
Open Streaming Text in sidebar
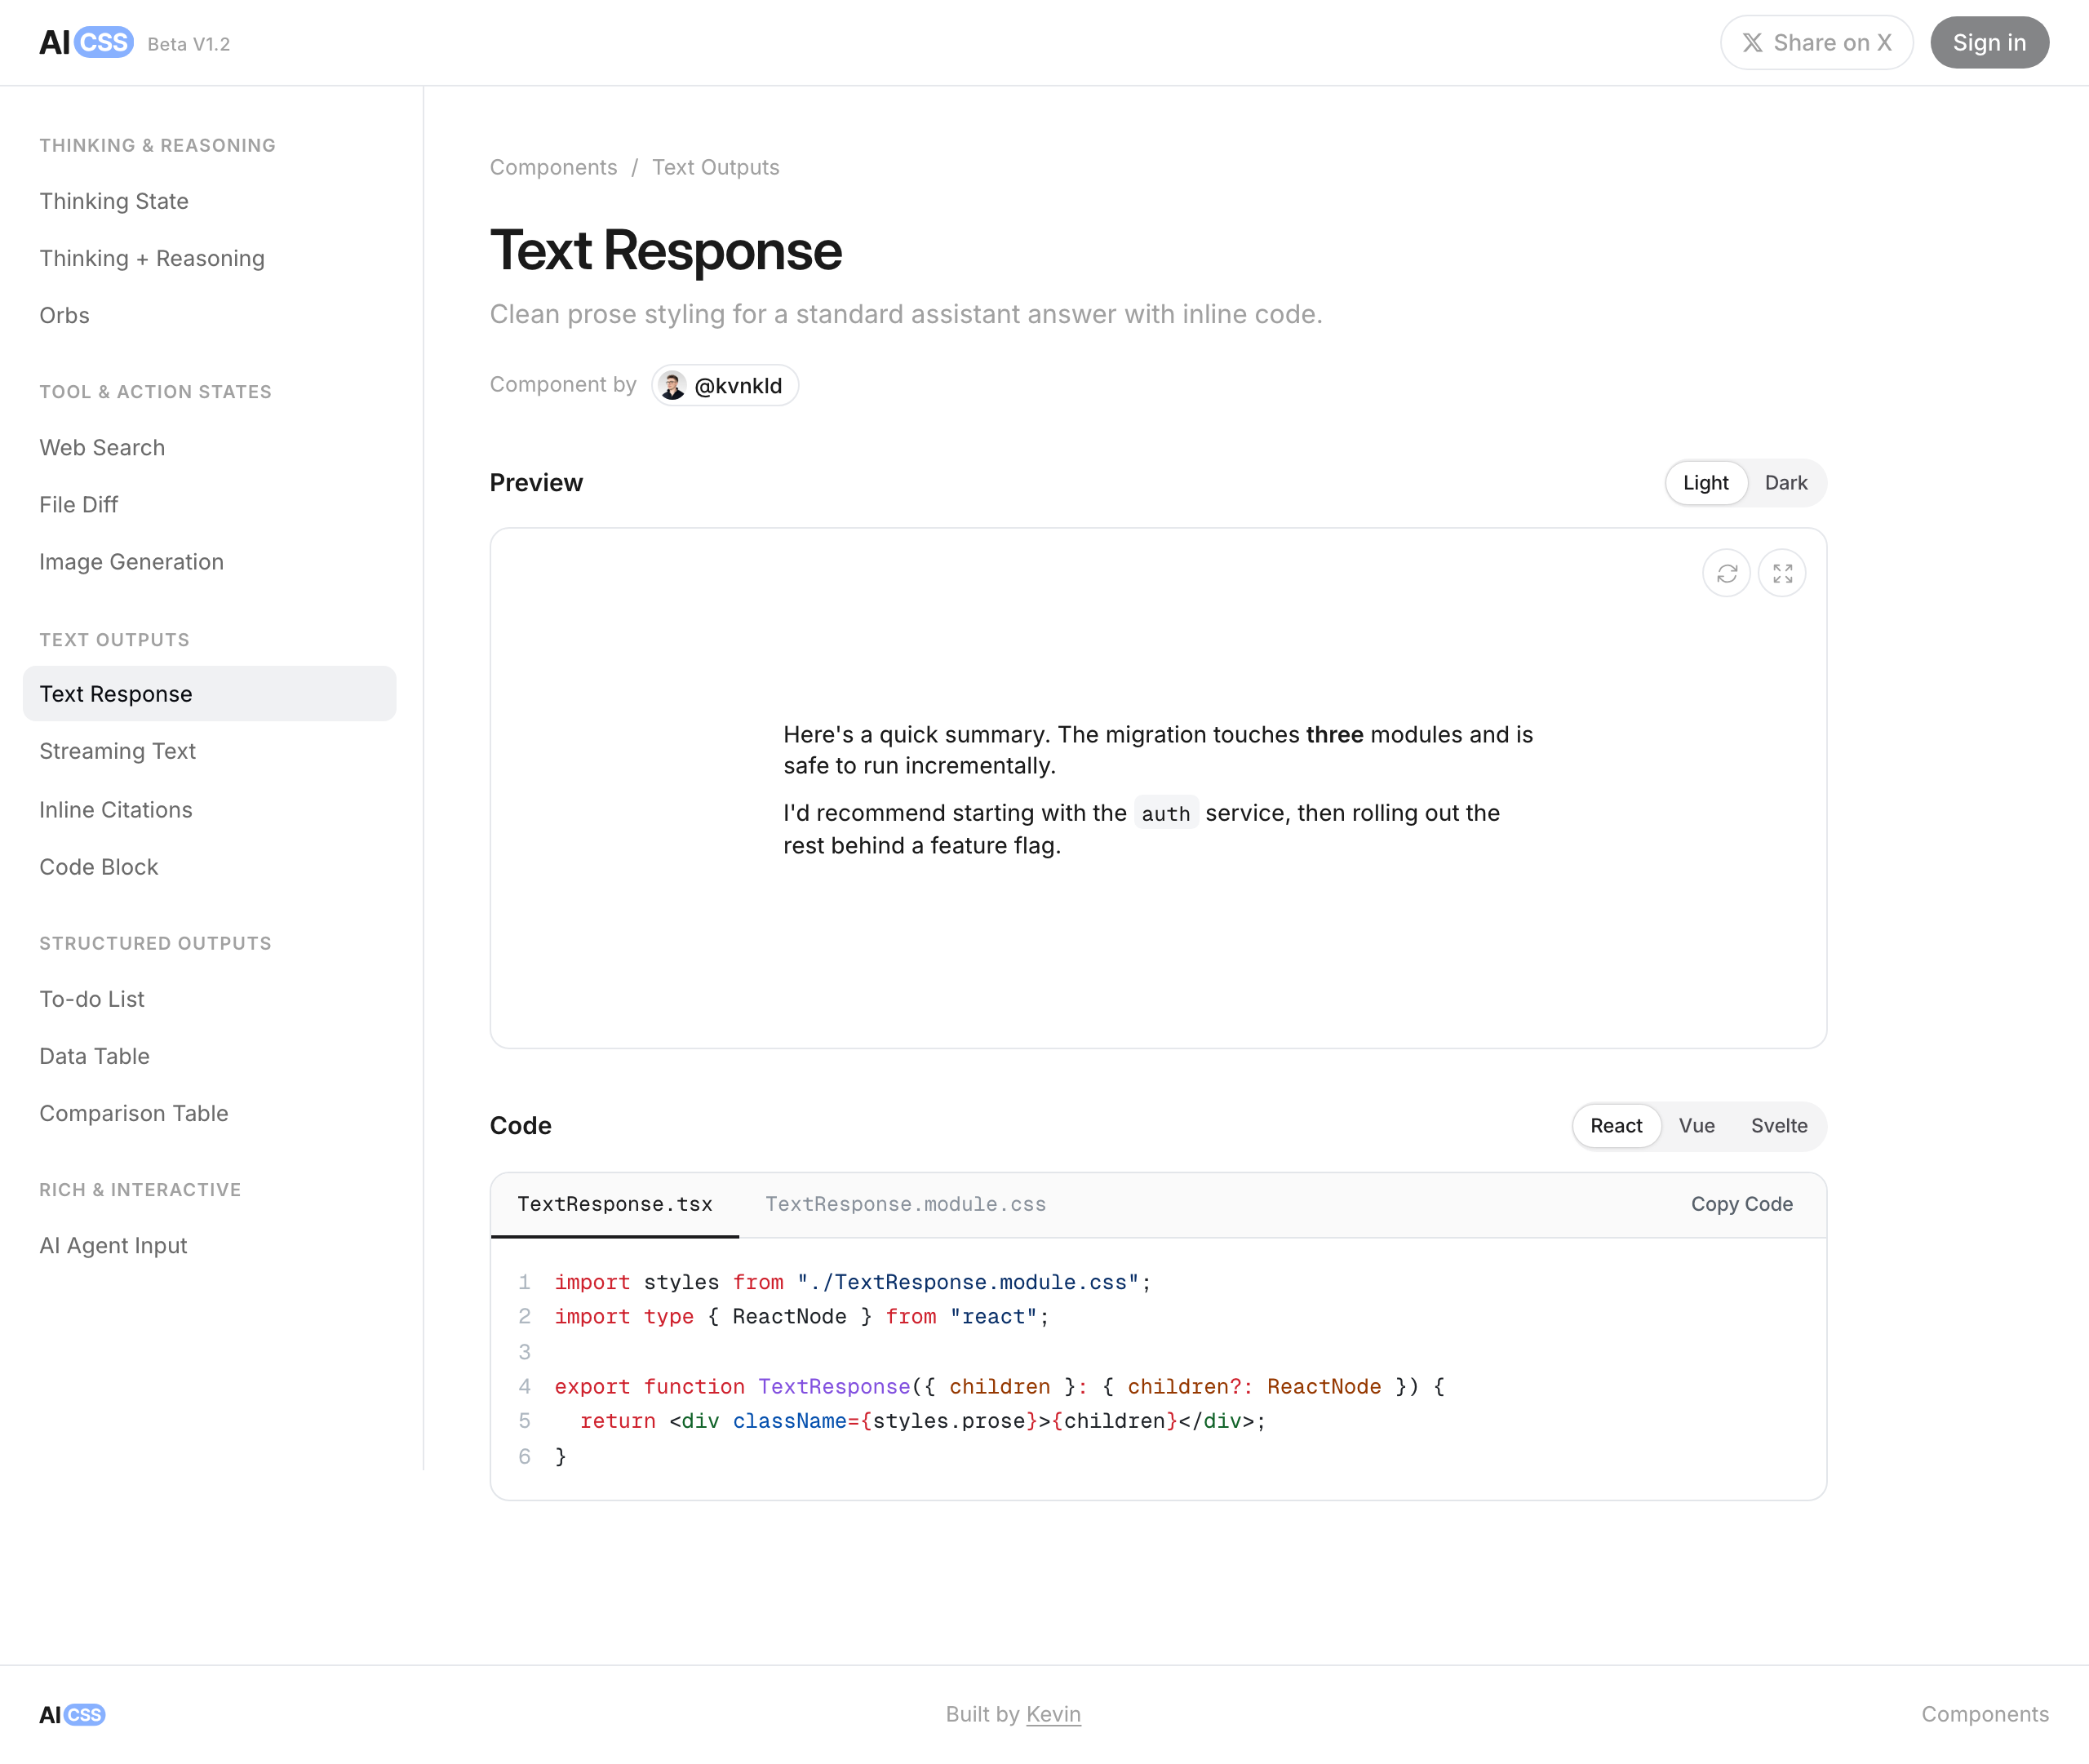[x=209, y=751]
